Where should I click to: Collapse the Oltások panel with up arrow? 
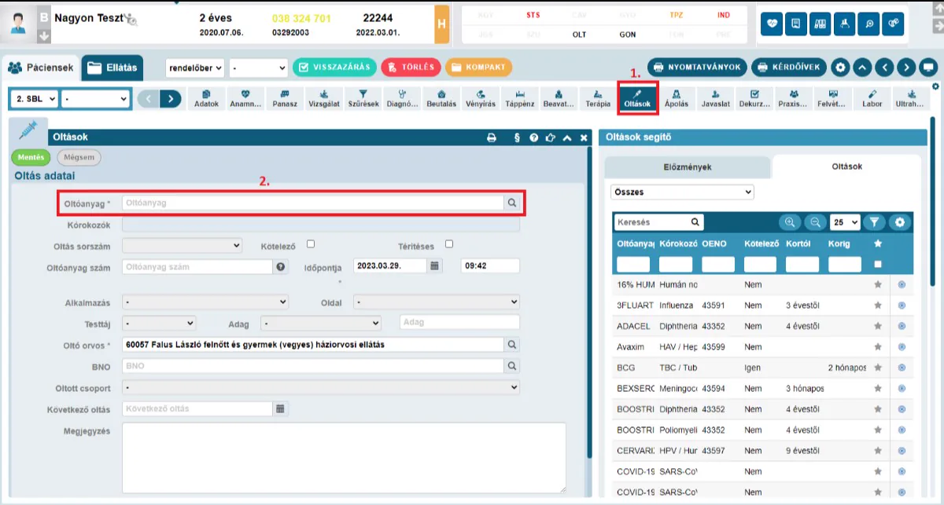click(x=567, y=137)
